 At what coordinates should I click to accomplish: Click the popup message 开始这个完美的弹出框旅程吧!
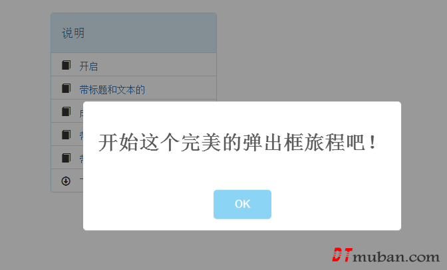237,142
